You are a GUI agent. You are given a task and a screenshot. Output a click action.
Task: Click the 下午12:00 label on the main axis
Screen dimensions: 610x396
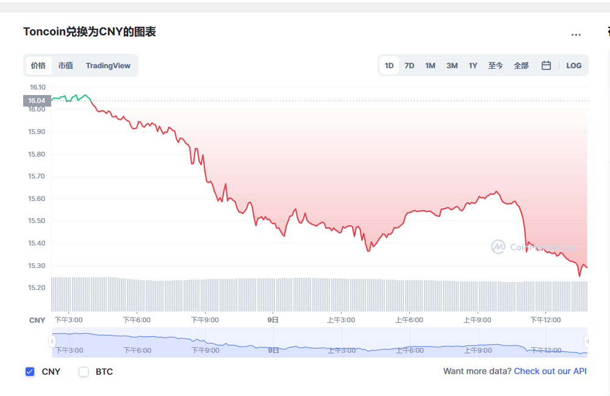pos(545,320)
